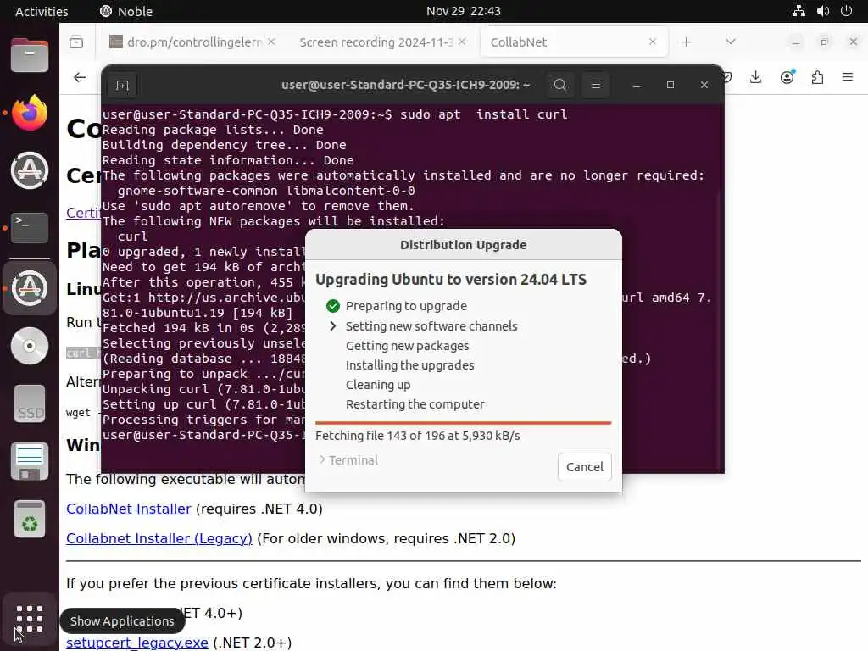Open the optical disc icon in dock
The width and height of the screenshot is (868, 651).
30,346
